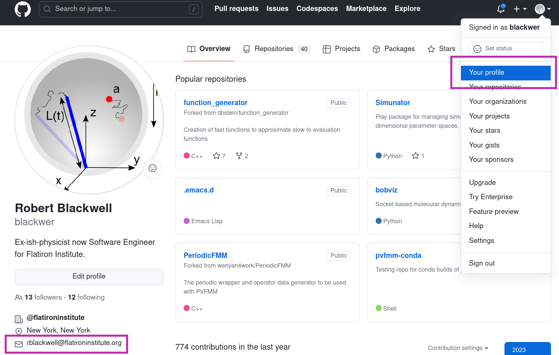This screenshot has height=355, width=559.
Task: Open the 13 followers link
Action: click(x=43, y=297)
